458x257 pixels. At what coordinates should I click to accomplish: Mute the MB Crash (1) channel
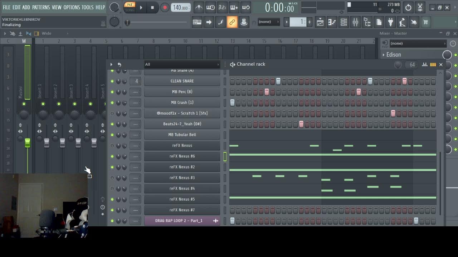(112, 103)
